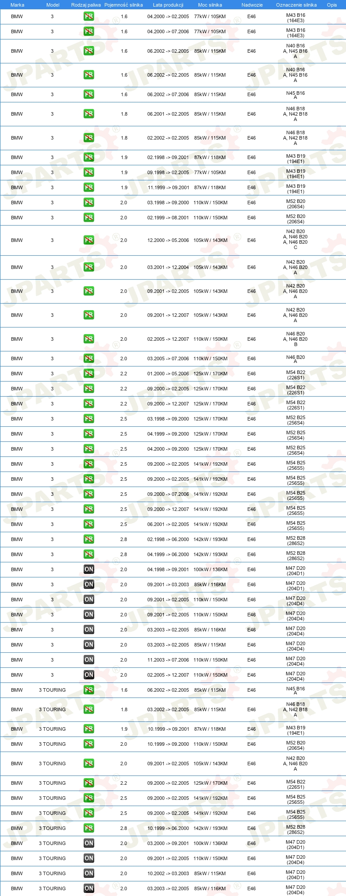Click petrol icon in 06.2001 -> 02.2005 1.8 row
Screen dimensions: 346x896
point(89,114)
